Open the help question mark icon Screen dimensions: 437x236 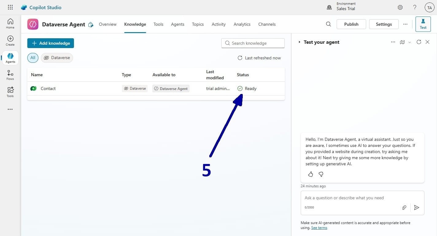point(415,7)
